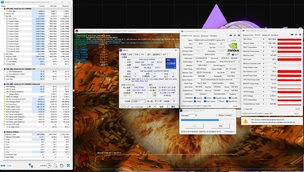The image size is (304, 172).
Task: Enable the Log to file checkbox
Action: [x=244, y=109]
